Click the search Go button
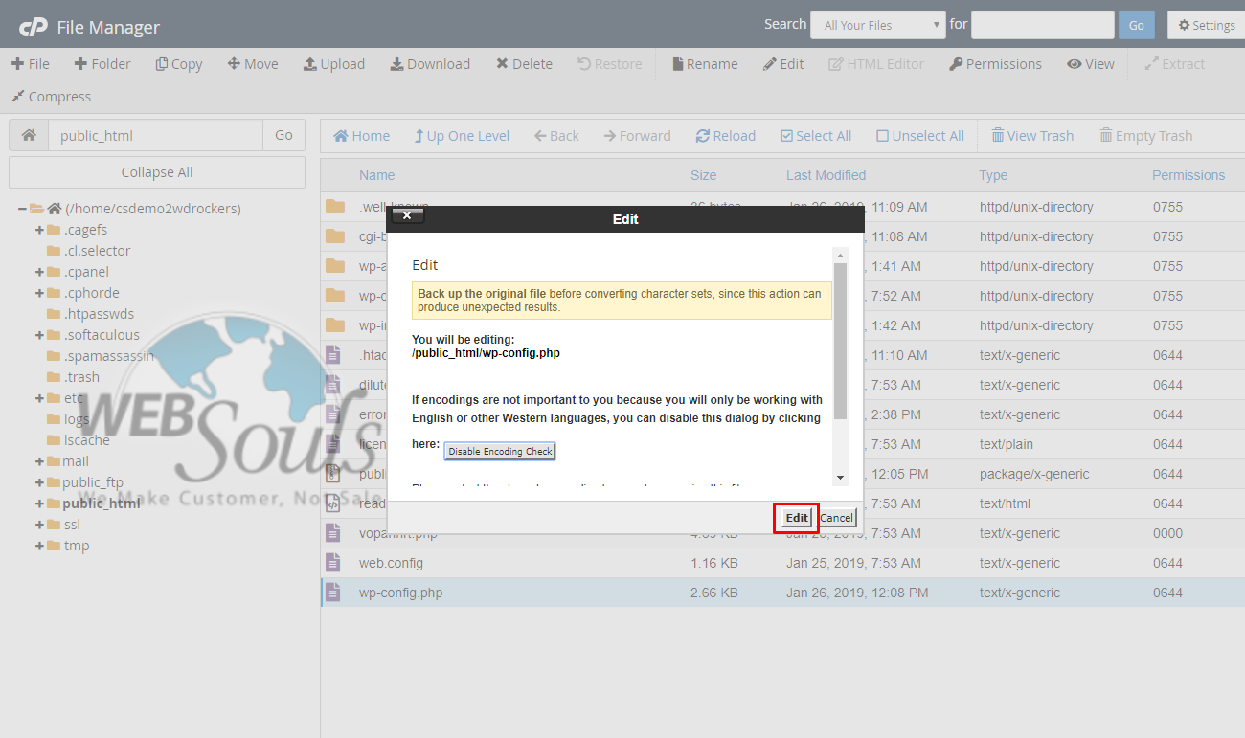The width and height of the screenshot is (1245, 738). pyautogui.click(x=1136, y=25)
